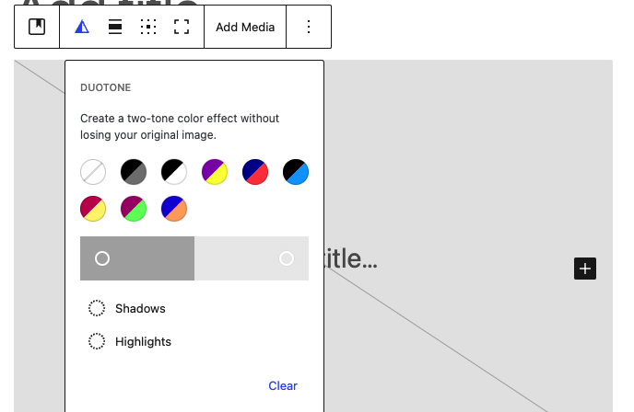Select the unset duotone swatch
The width and height of the screenshot is (634, 412).
[93, 172]
